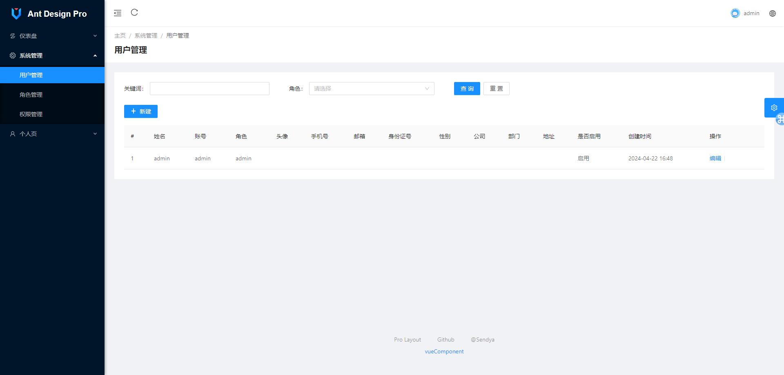Click the 账号 column header
This screenshot has height=375, width=784.
click(x=200, y=136)
